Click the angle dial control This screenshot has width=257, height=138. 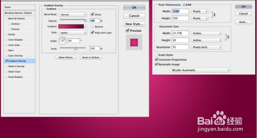tap(63, 41)
